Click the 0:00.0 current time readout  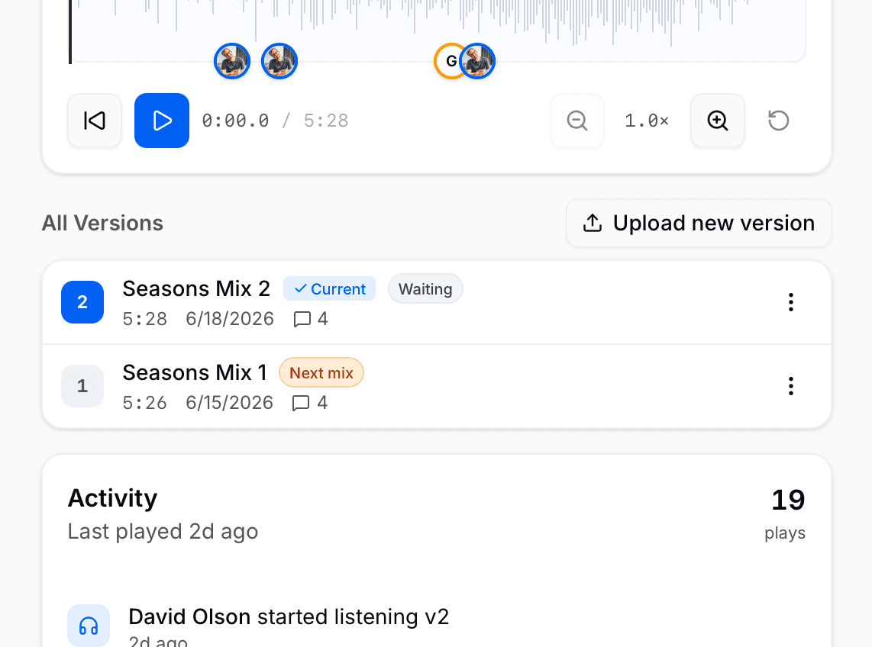pyautogui.click(x=235, y=121)
